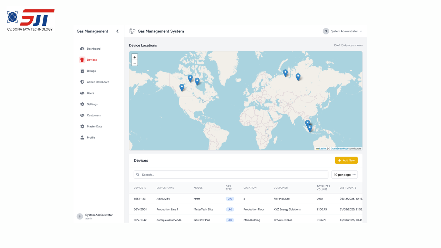This screenshot has width=441, height=248.
Task: Sort by the Totalizer Volume column header
Action: point(323,188)
